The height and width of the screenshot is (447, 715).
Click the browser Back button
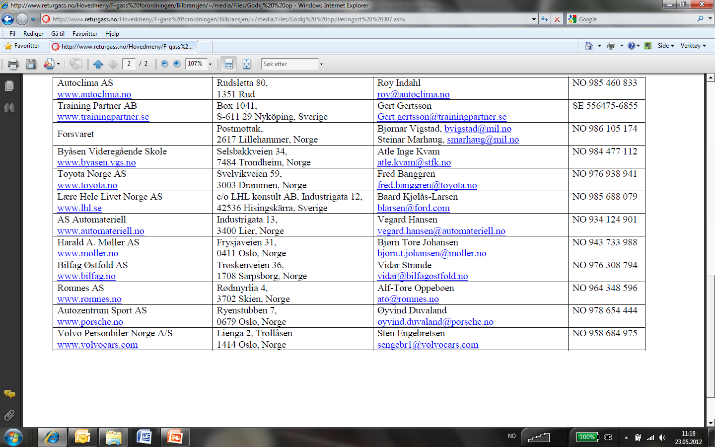pos(8,19)
